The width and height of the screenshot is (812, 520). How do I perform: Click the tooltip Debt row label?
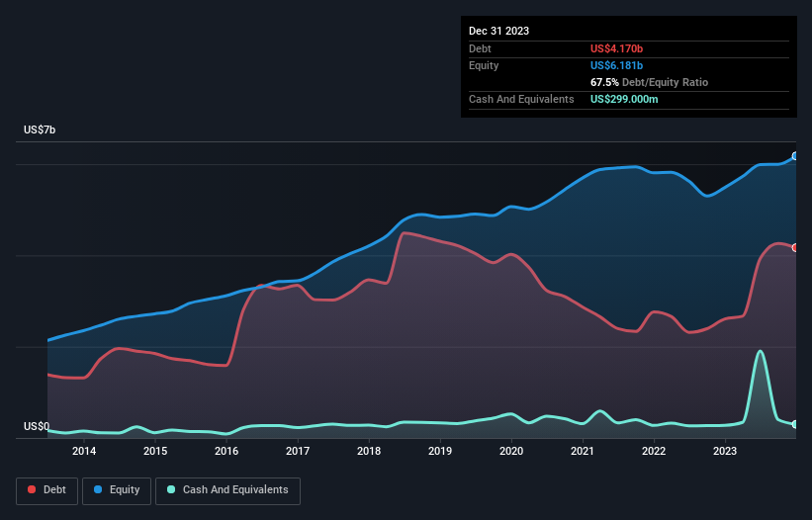pos(480,48)
